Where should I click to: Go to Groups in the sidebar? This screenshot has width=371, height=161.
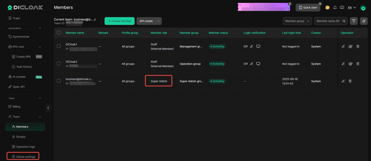21,137
